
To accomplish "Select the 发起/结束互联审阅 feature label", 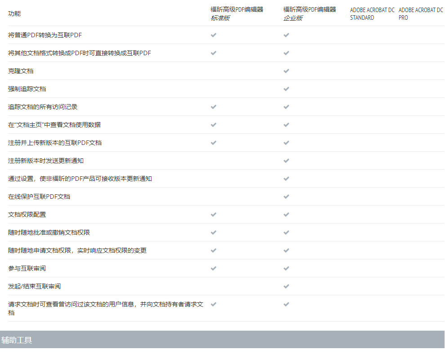I will [x=34, y=286].
